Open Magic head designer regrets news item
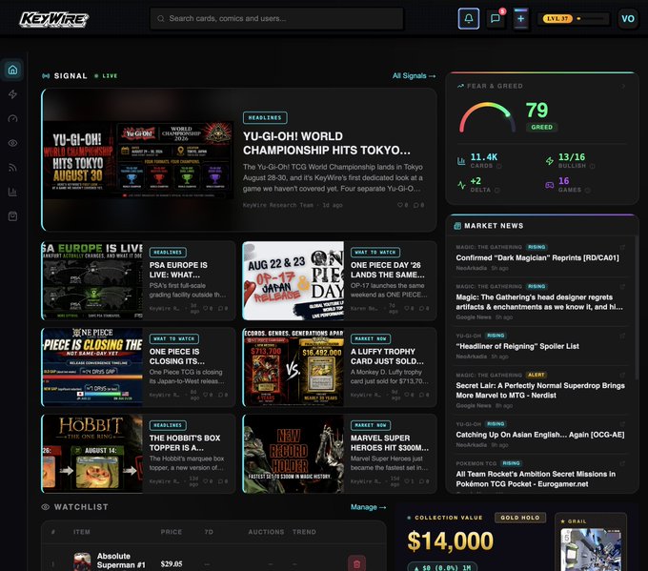This screenshot has width=648, height=571. 539,302
